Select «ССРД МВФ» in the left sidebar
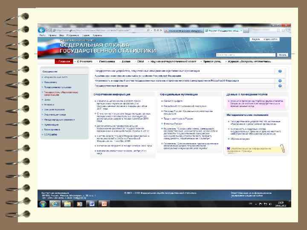The image size is (307, 230). tap(50, 135)
